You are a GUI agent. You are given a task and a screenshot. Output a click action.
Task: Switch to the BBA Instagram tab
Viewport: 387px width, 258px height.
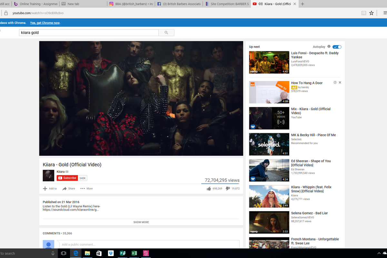pyautogui.click(x=131, y=4)
